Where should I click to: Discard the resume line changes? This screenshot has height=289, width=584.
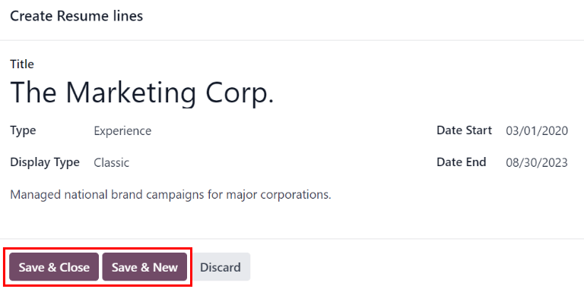click(x=220, y=267)
